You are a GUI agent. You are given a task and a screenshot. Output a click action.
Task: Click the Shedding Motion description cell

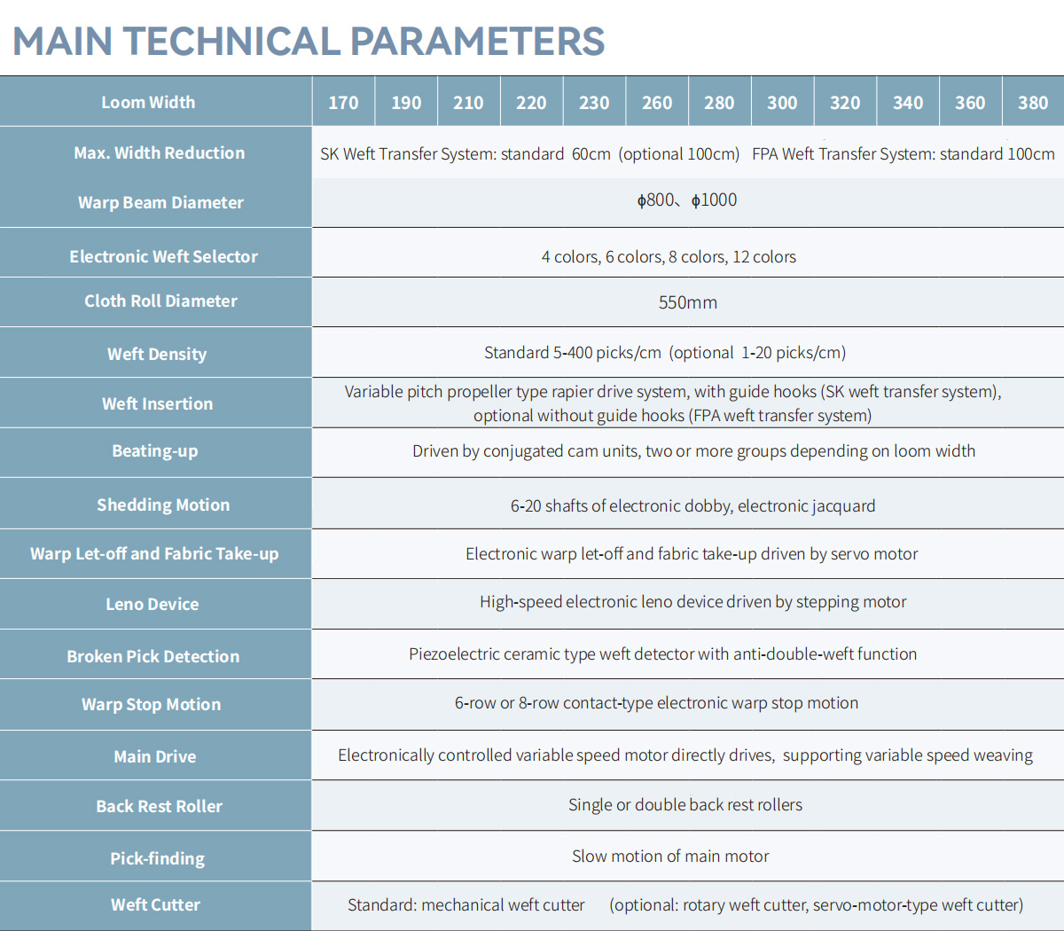point(692,505)
